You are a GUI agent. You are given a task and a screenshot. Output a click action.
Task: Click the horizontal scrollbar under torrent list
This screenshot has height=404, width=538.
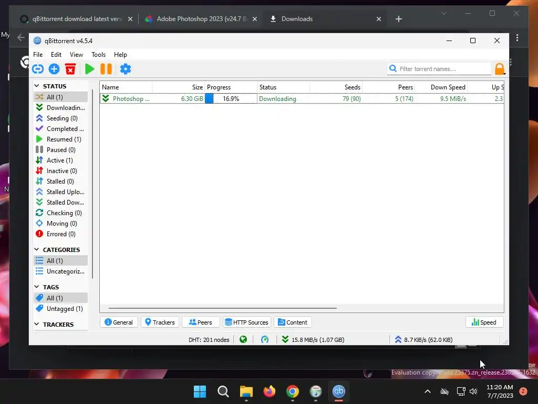point(222,308)
